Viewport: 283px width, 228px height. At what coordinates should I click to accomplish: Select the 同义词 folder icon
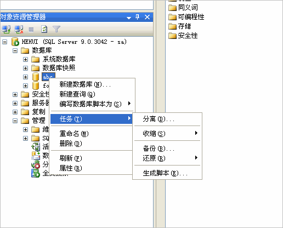172,8
